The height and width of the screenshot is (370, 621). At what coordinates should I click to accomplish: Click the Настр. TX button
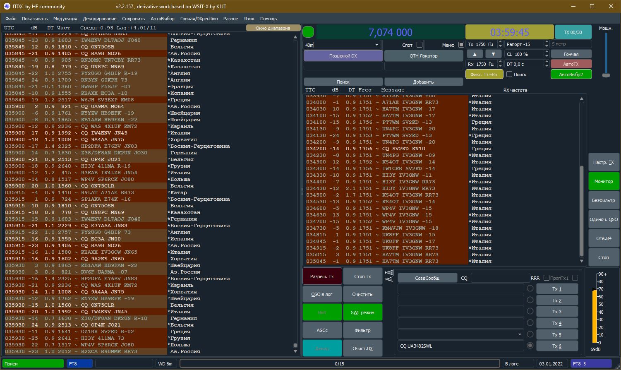tap(604, 162)
